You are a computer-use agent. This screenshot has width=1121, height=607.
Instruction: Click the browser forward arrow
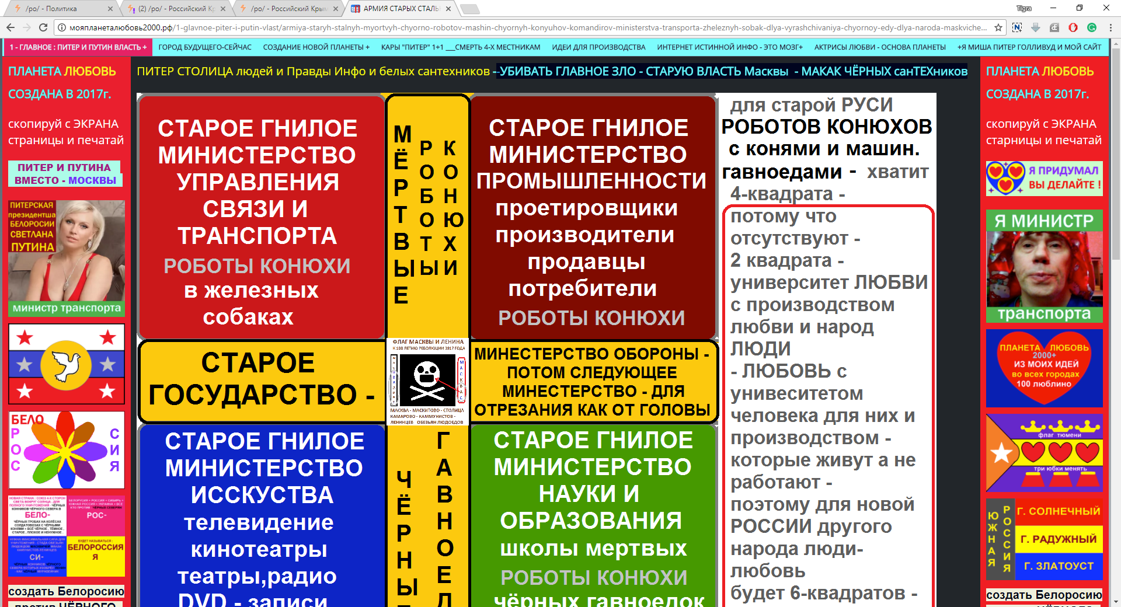27,27
